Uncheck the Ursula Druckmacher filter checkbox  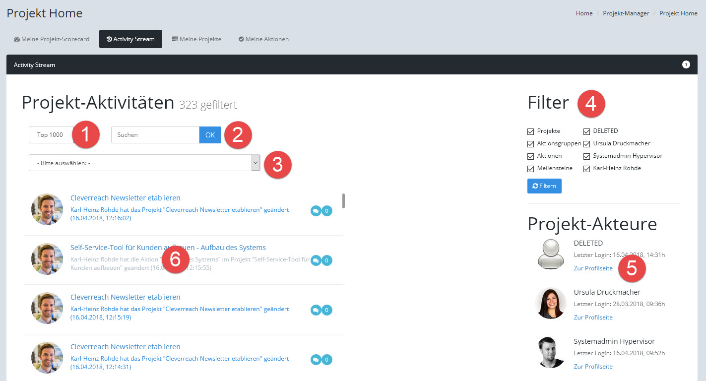[x=587, y=144]
